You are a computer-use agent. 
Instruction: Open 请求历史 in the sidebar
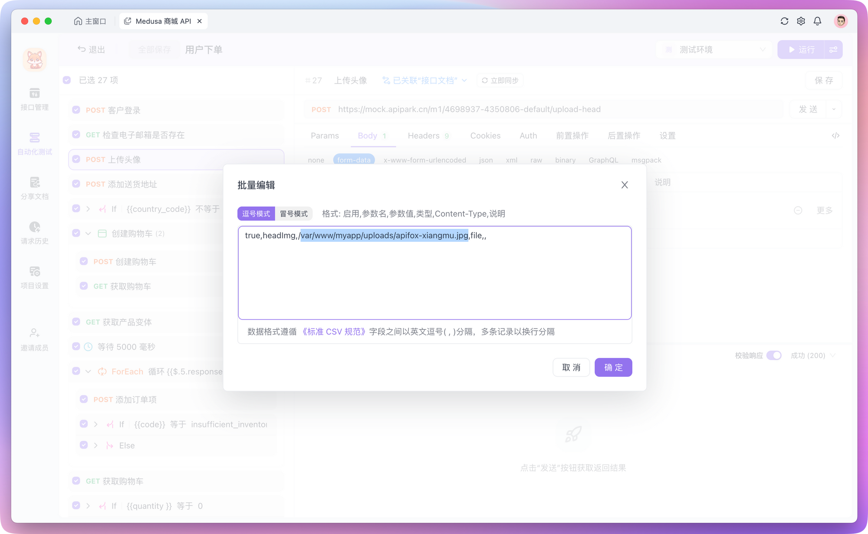[34, 233]
